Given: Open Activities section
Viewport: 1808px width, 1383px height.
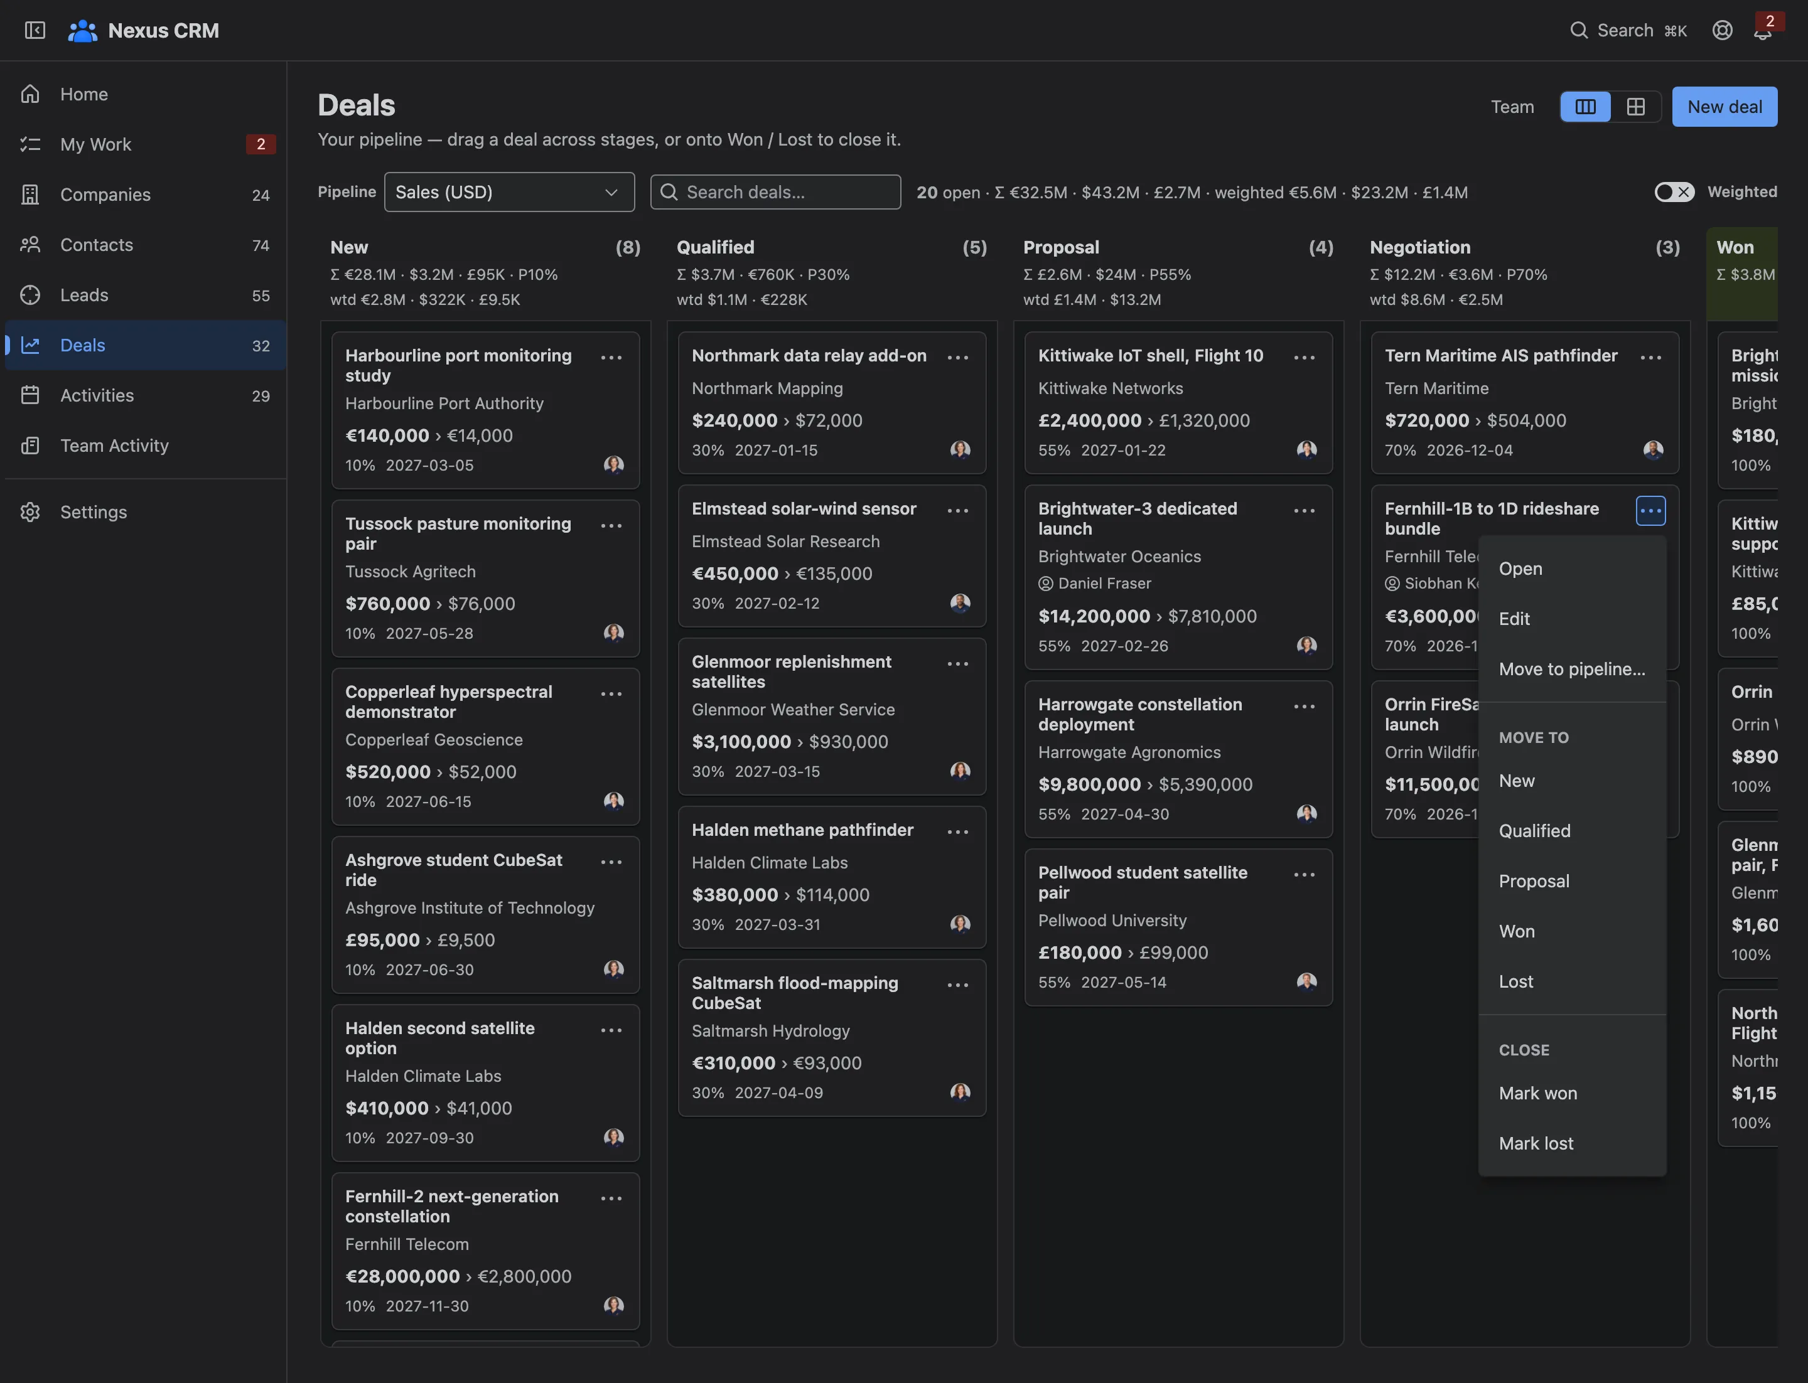Looking at the screenshot, I should pos(145,395).
